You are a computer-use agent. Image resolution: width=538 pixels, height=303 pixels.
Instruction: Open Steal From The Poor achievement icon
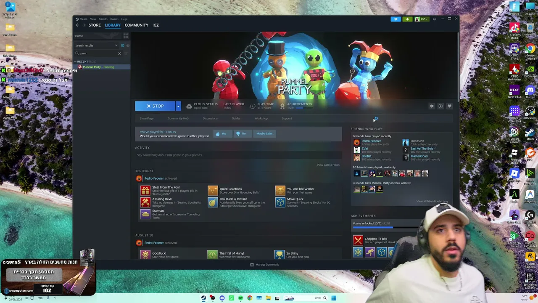click(x=145, y=191)
